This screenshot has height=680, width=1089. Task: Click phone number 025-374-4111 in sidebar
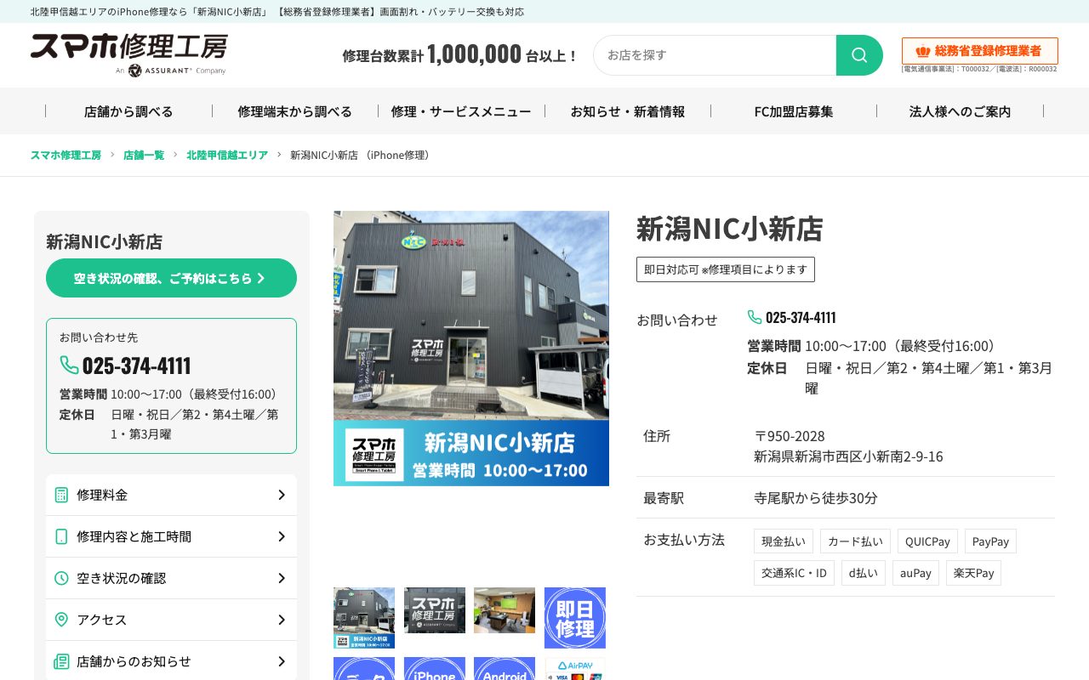click(x=136, y=365)
